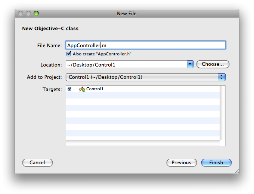This screenshot has width=254, height=194.
Task: Click the gray minimize window button
Action: (x=28, y=13)
